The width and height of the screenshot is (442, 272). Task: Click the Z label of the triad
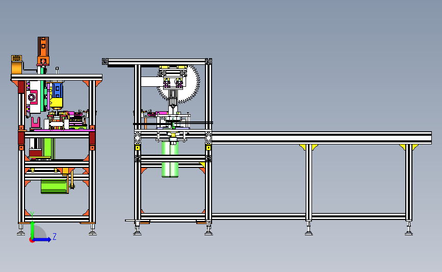click(55, 236)
